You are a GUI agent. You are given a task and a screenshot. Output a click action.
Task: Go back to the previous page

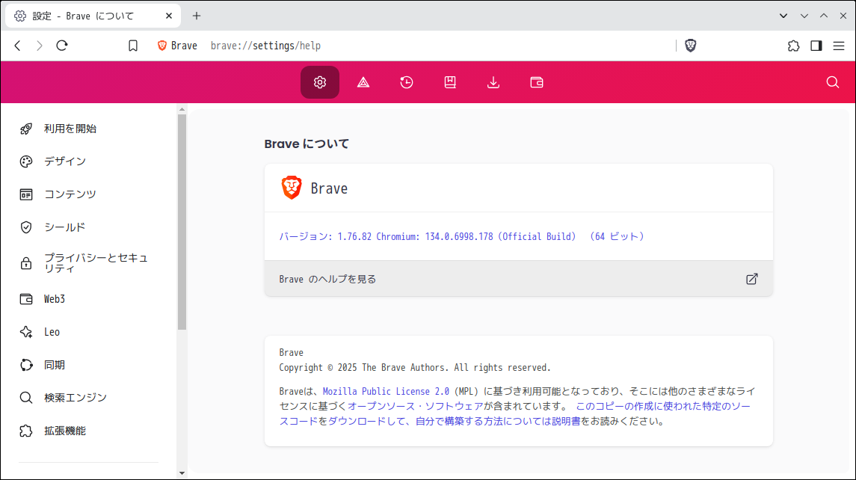[x=17, y=46]
